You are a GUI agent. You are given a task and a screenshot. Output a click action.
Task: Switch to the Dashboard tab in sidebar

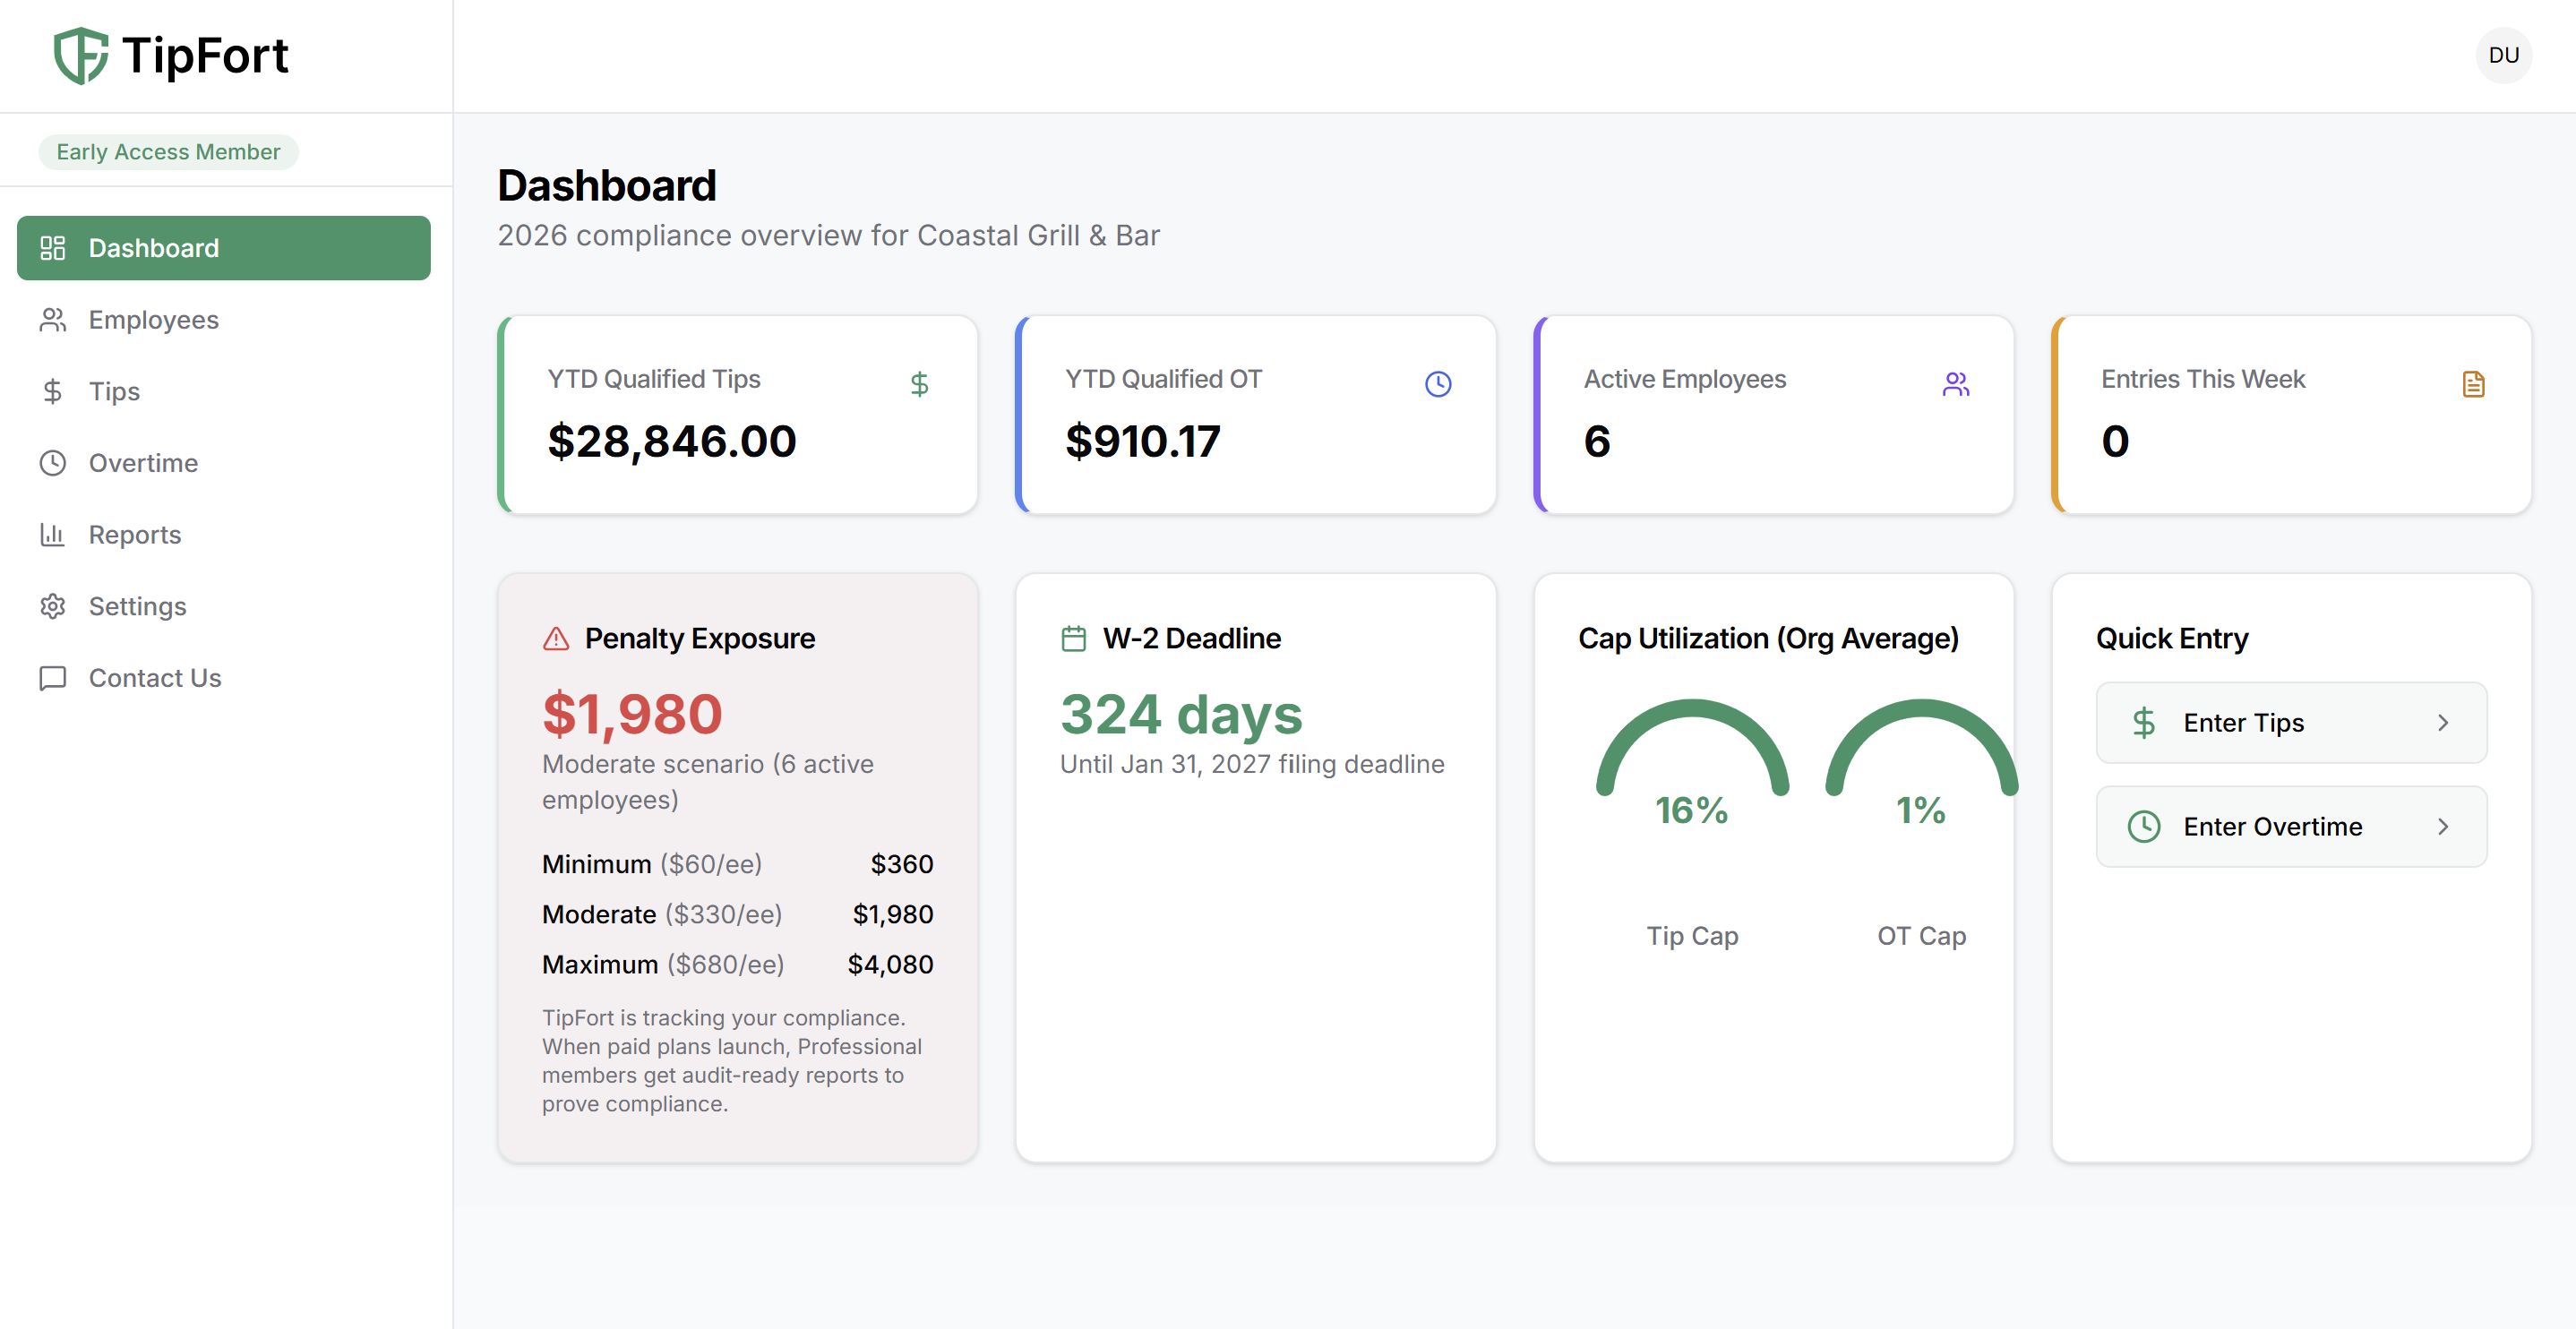click(x=154, y=247)
